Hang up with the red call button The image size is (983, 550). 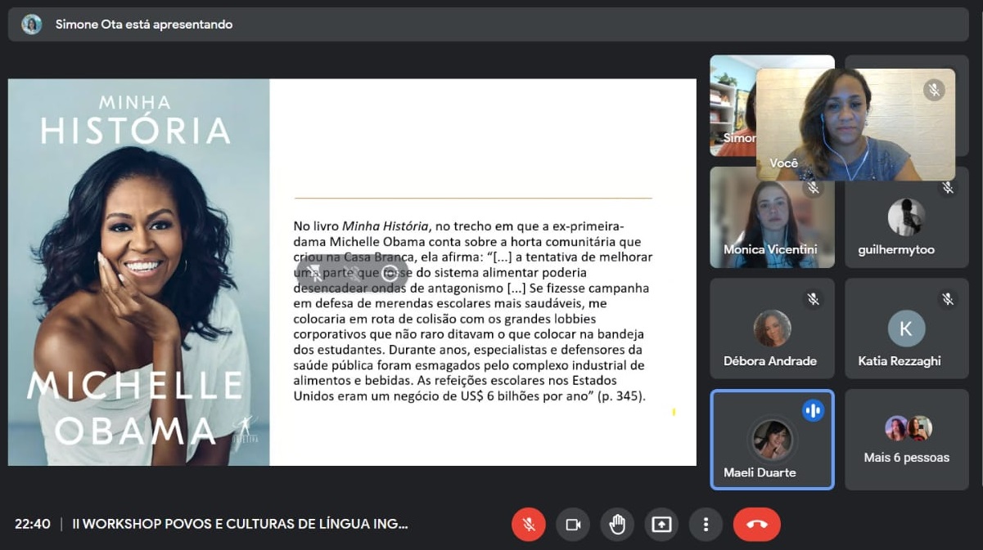point(757,525)
